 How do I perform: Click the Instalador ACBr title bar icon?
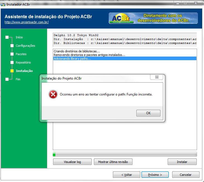(x=3, y=4)
